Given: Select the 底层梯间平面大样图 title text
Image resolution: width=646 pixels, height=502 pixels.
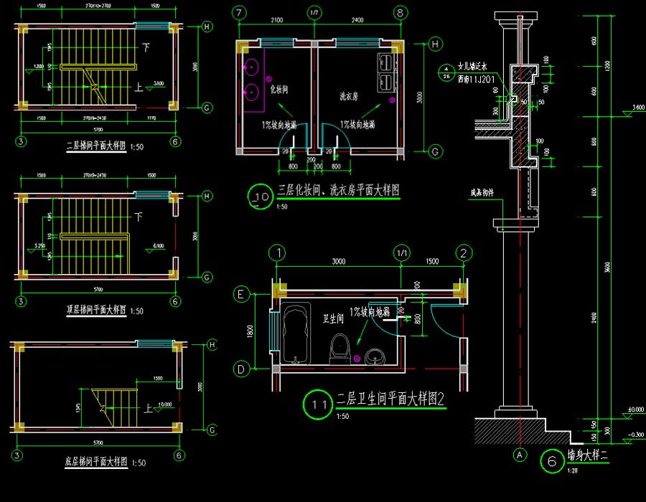Looking at the screenshot, I should click(x=96, y=461).
